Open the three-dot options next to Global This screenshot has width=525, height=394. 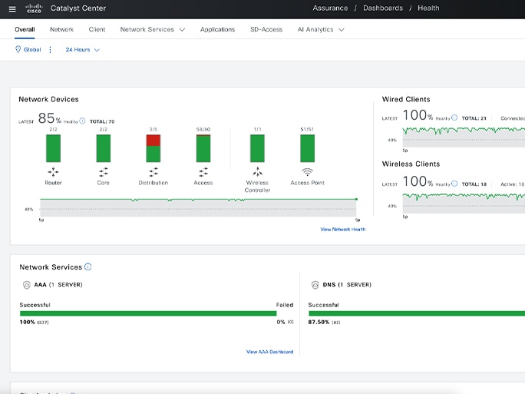[50, 50]
